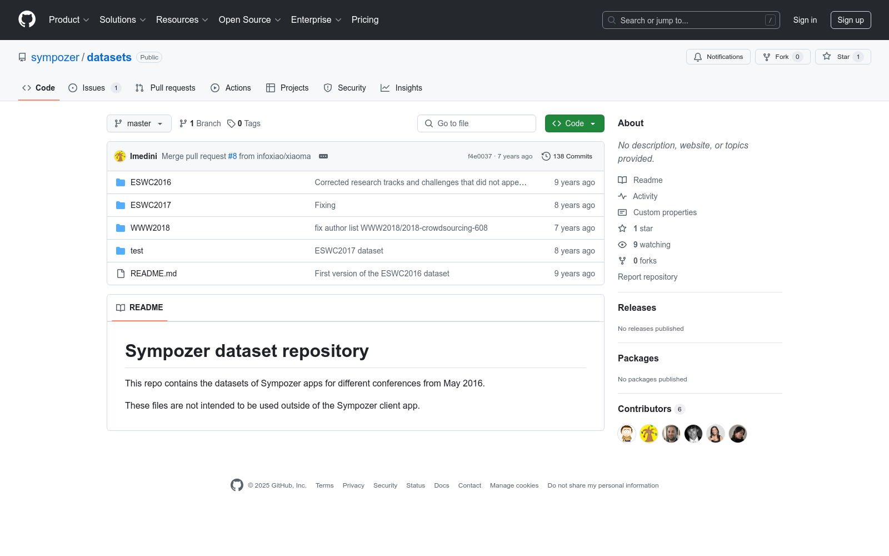Open the master branch selector
Screen dimensions: 889x556
139,123
